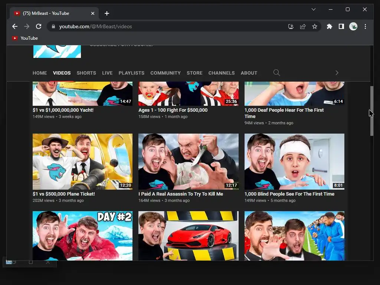Open Chrome three-dot menu
The width and height of the screenshot is (380, 285).
pos(365,26)
